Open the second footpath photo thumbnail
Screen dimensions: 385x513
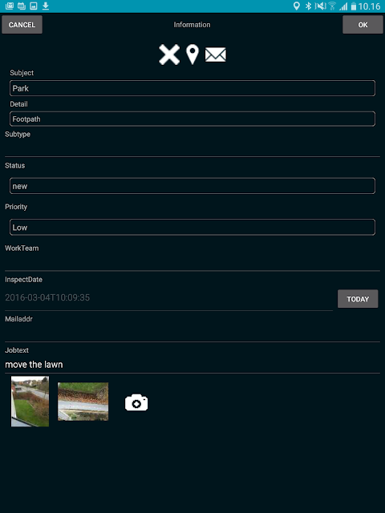coord(83,402)
